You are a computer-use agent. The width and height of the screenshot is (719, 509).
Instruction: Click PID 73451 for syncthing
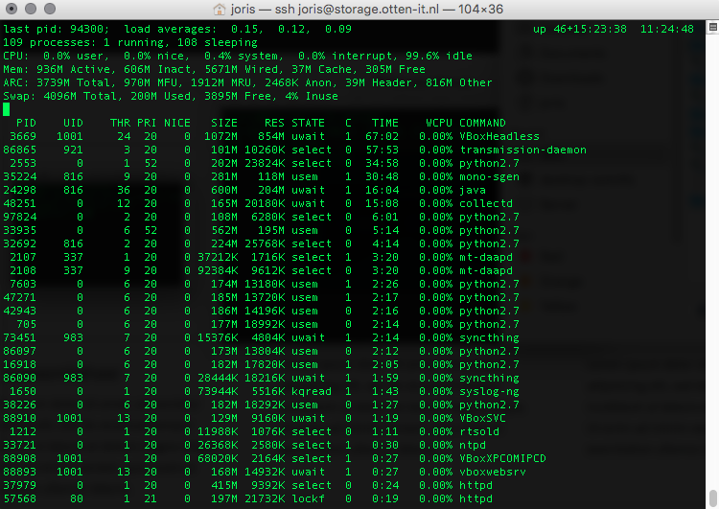pos(20,337)
